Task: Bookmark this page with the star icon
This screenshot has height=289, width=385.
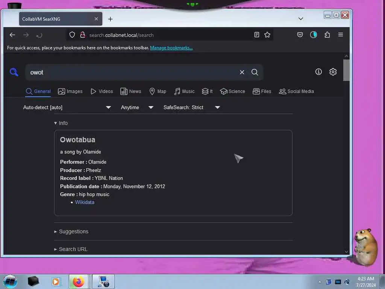Action: [267, 35]
